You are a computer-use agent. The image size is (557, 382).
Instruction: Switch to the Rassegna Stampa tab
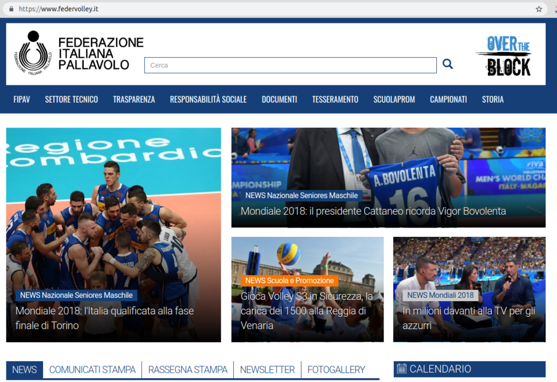pyautogui.click(x=188, y=370)
